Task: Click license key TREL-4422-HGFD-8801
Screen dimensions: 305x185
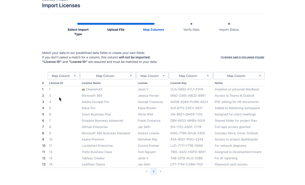Action: click(x=188, y=152)
